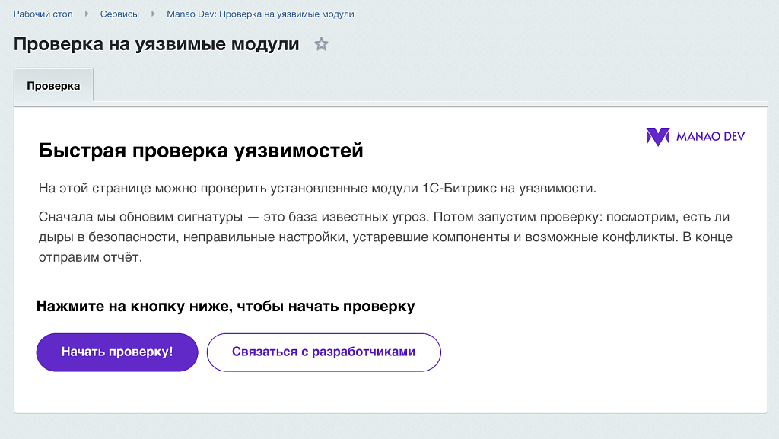Click the Быстрая проверка уязвимостей heading
Image resolution: width=779 pixels, height=439 pixels.
point(201,151)
